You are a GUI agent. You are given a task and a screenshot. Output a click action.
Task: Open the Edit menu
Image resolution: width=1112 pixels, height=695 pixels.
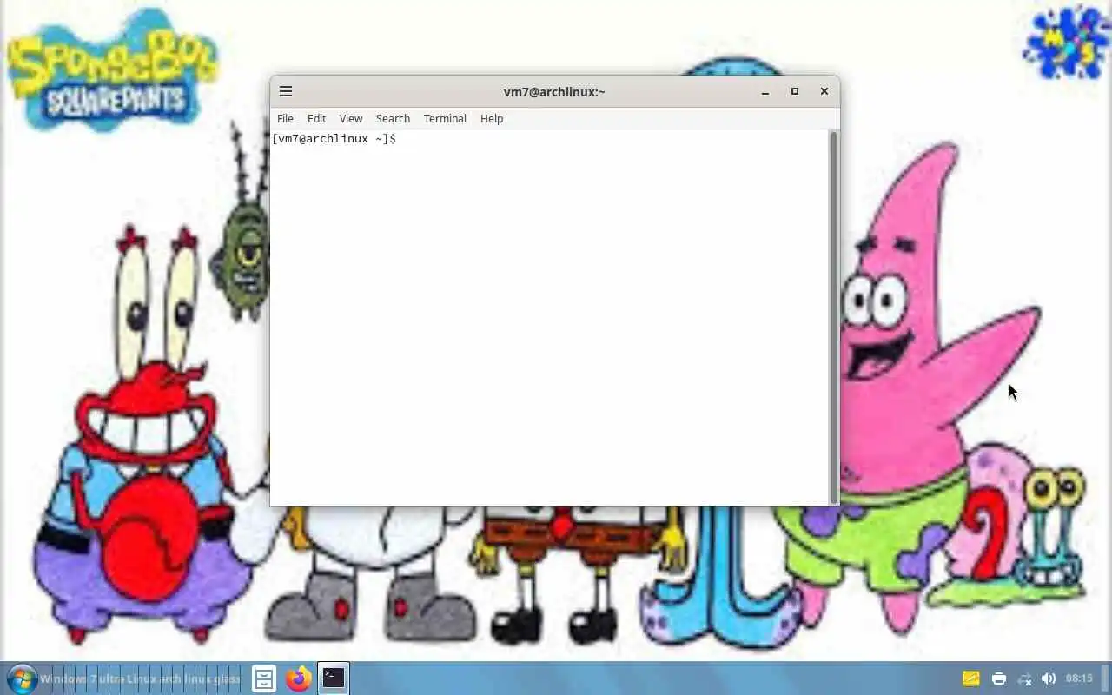316,118
